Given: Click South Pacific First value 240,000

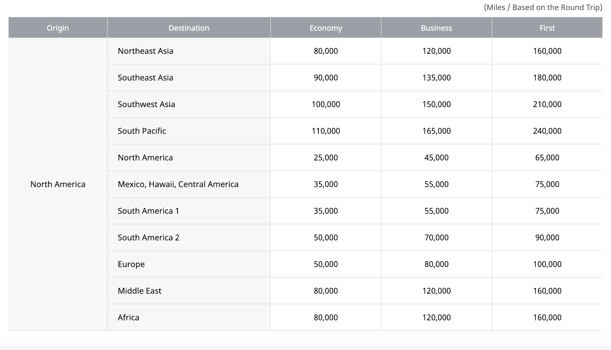Looking at the screenshot, I should click(547, 131).
